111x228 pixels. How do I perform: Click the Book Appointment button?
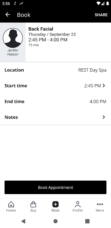coord(55,187)
